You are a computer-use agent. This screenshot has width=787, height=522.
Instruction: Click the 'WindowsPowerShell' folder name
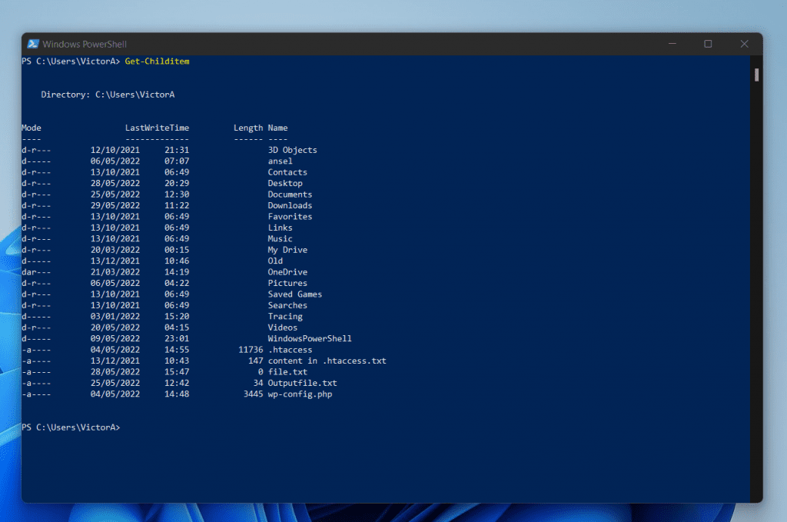[x=310, y=338]
